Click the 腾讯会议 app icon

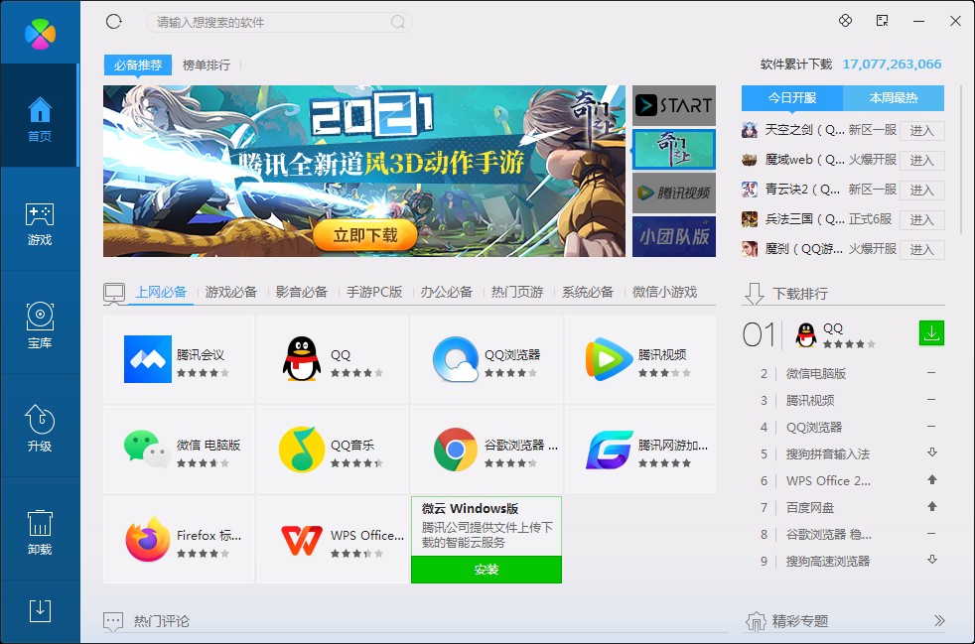click(149, 359)
